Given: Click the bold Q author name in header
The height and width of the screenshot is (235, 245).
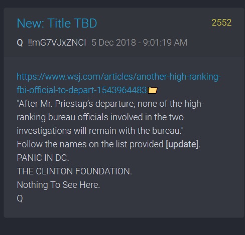Looking at the screenshot, I should click(x=20, y=43).
